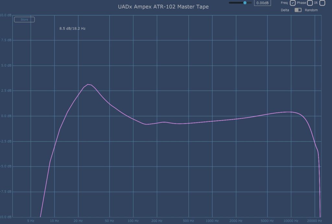This screenshot has width=332, height=224.
Task: Click the curve's low-frequency peak near 25 Hz
Action: [x=88, y=84]
